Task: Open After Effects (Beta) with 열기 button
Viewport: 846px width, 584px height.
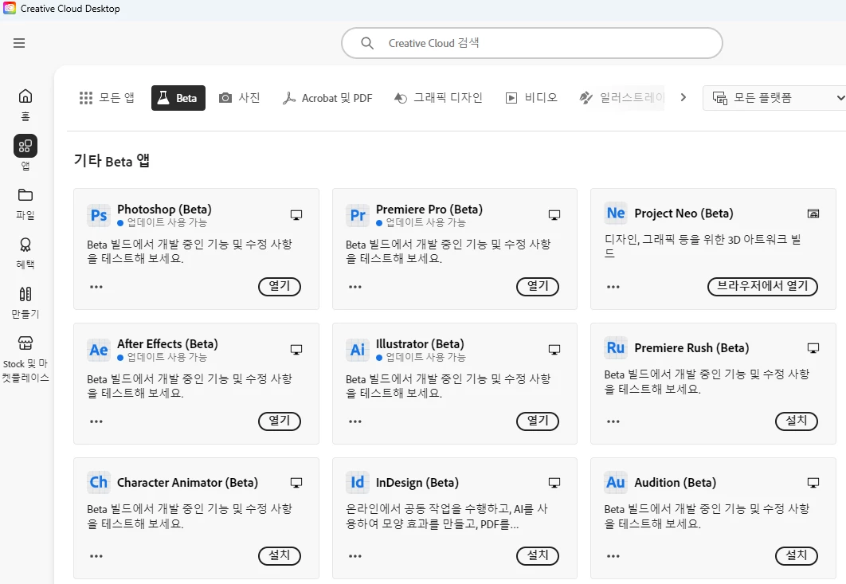Action: 280,421
